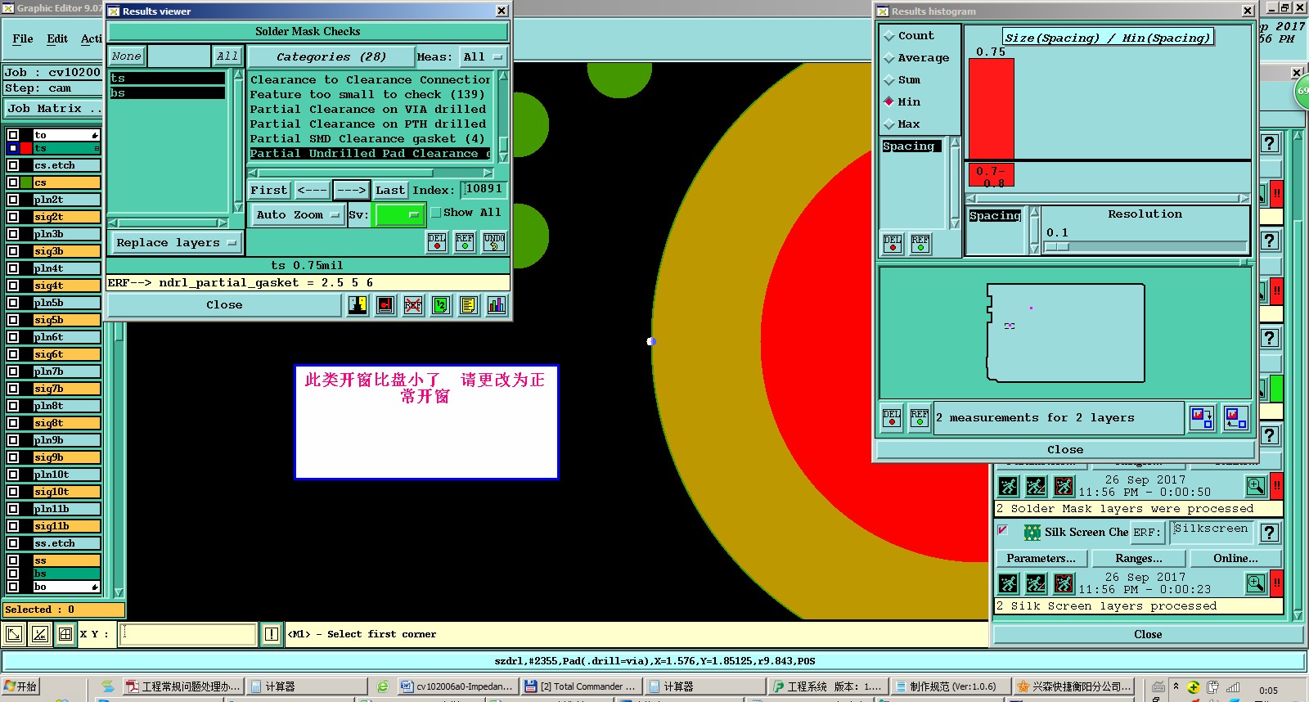Click the board outline preview thumbnail
1309x702 pixels.
pos(1065,333)
